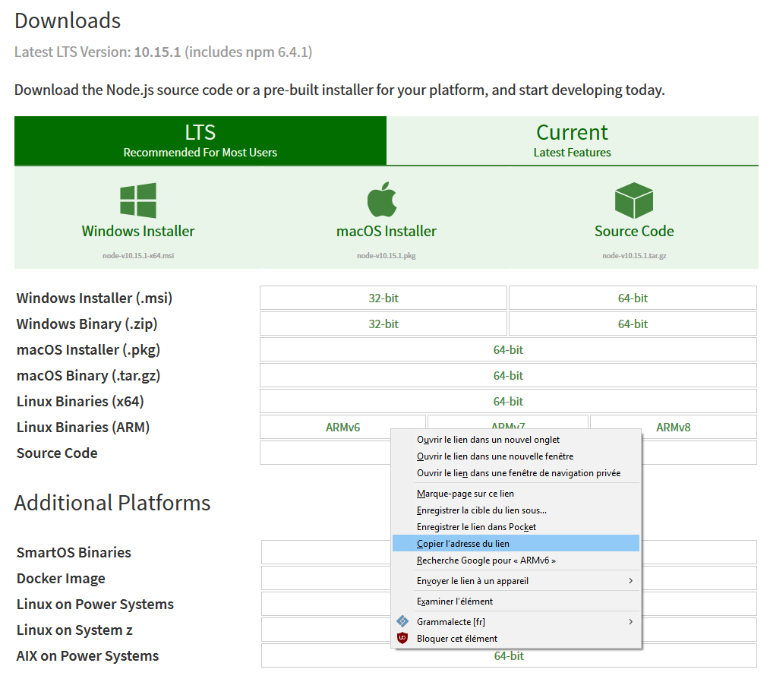This screenshot has width=770, height=682.
Task: Select 'Enregistrer la cible du lien sous…'
Action: [516, 510]
